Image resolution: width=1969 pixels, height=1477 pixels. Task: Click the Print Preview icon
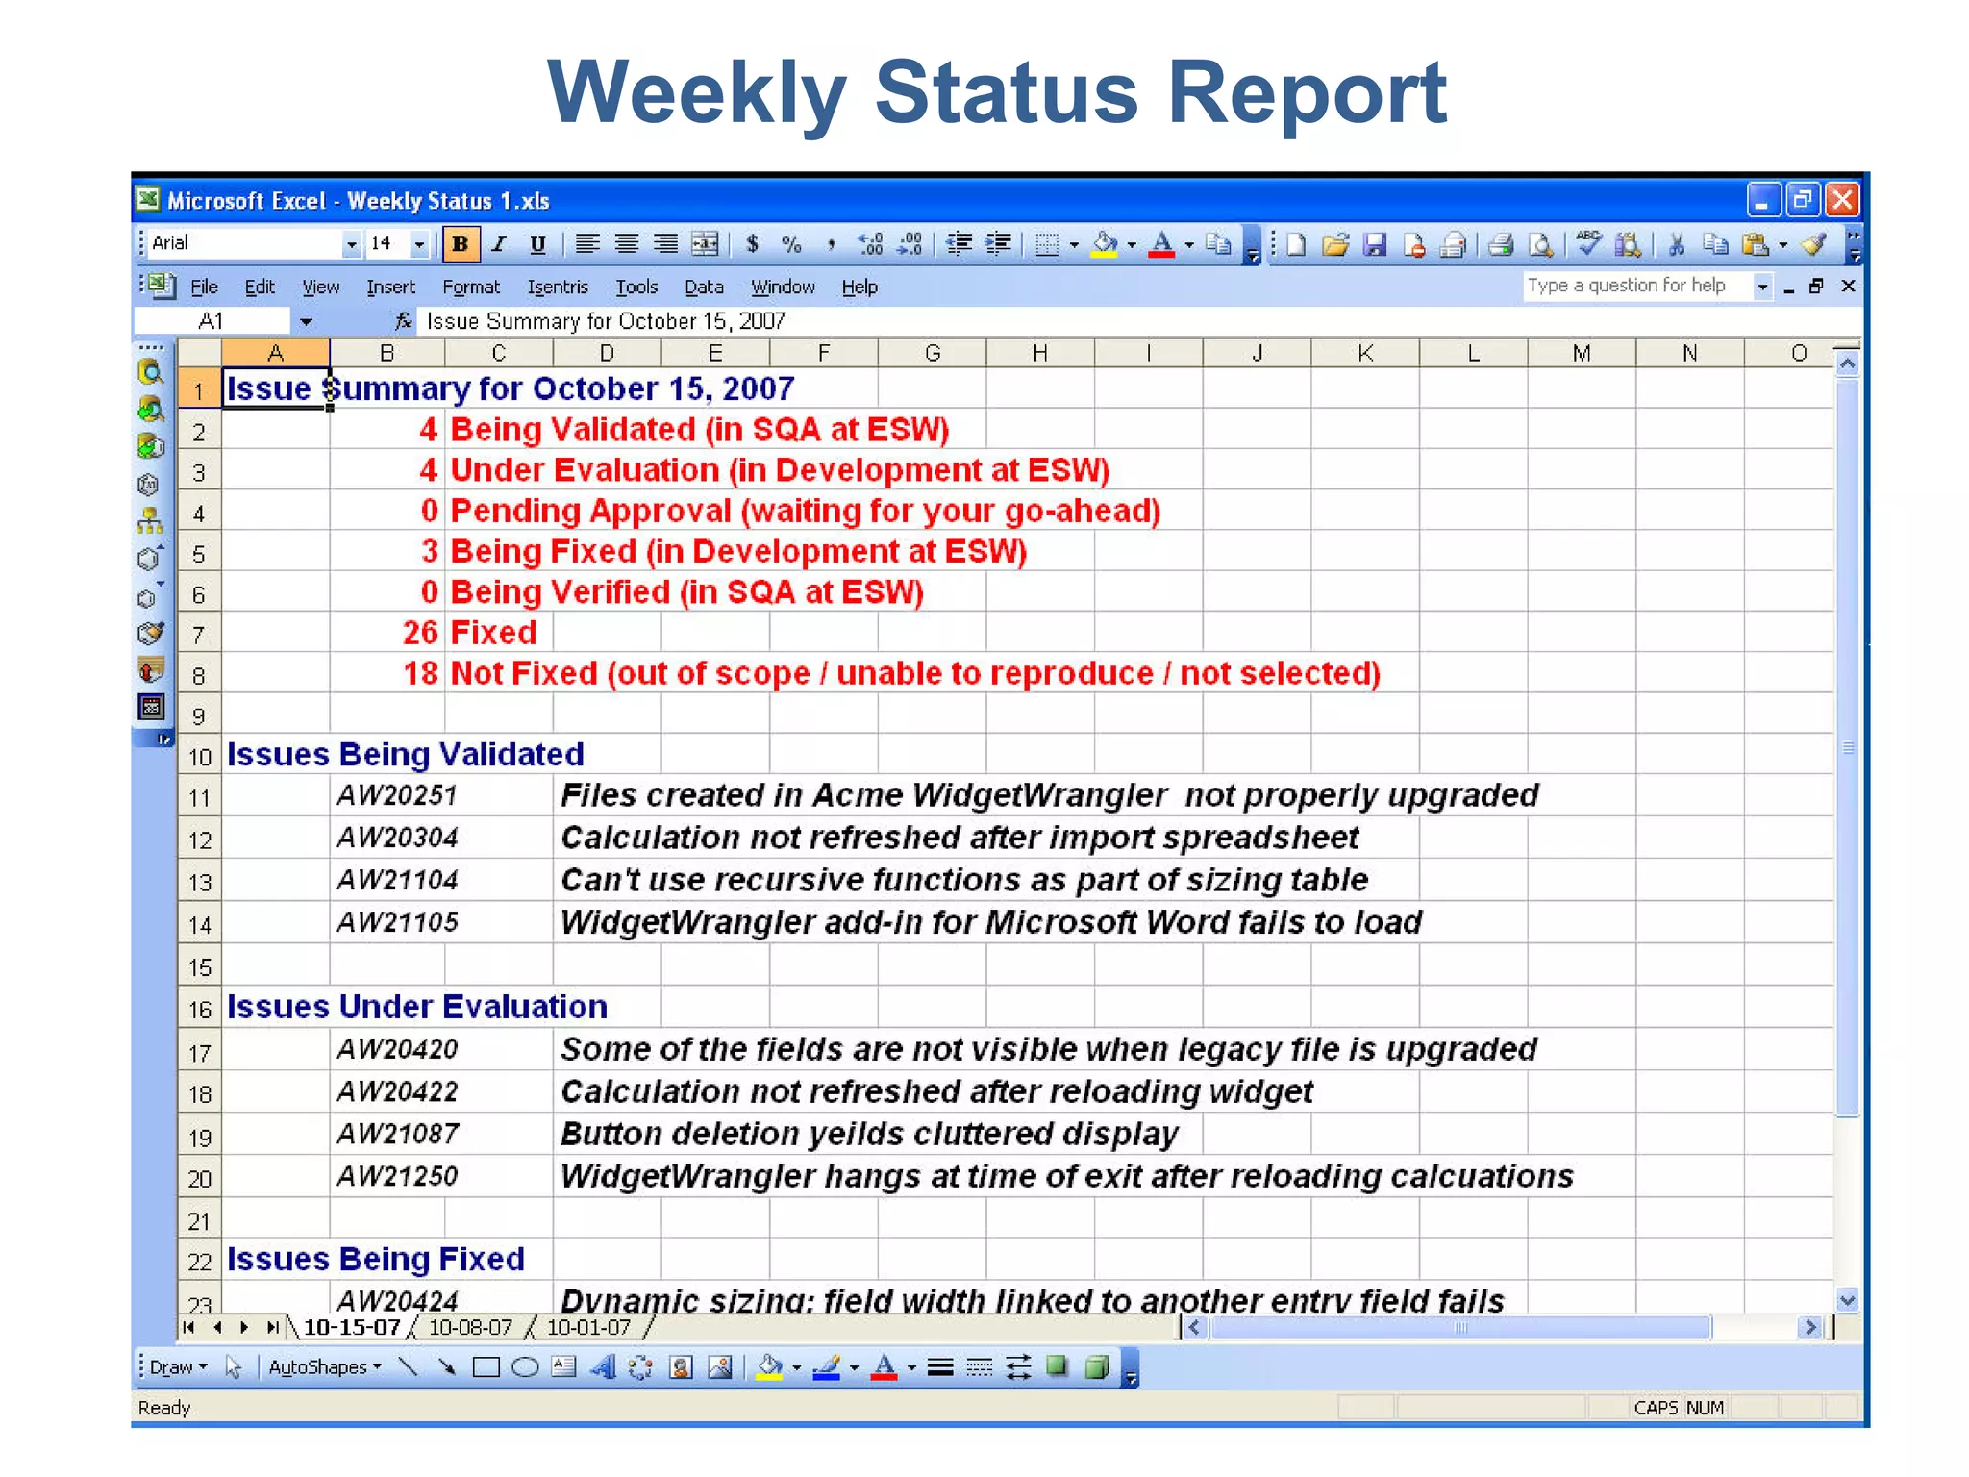[1540, 245]
